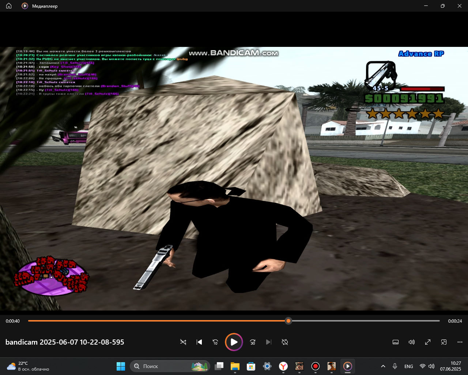This screenshot has height=375, width=468.
Task: Open the Windows Start menu
Action: point(121,366)
